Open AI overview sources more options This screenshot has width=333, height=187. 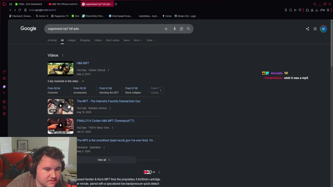coord(159,172)
